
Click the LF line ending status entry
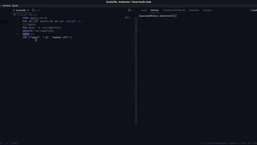249,143
